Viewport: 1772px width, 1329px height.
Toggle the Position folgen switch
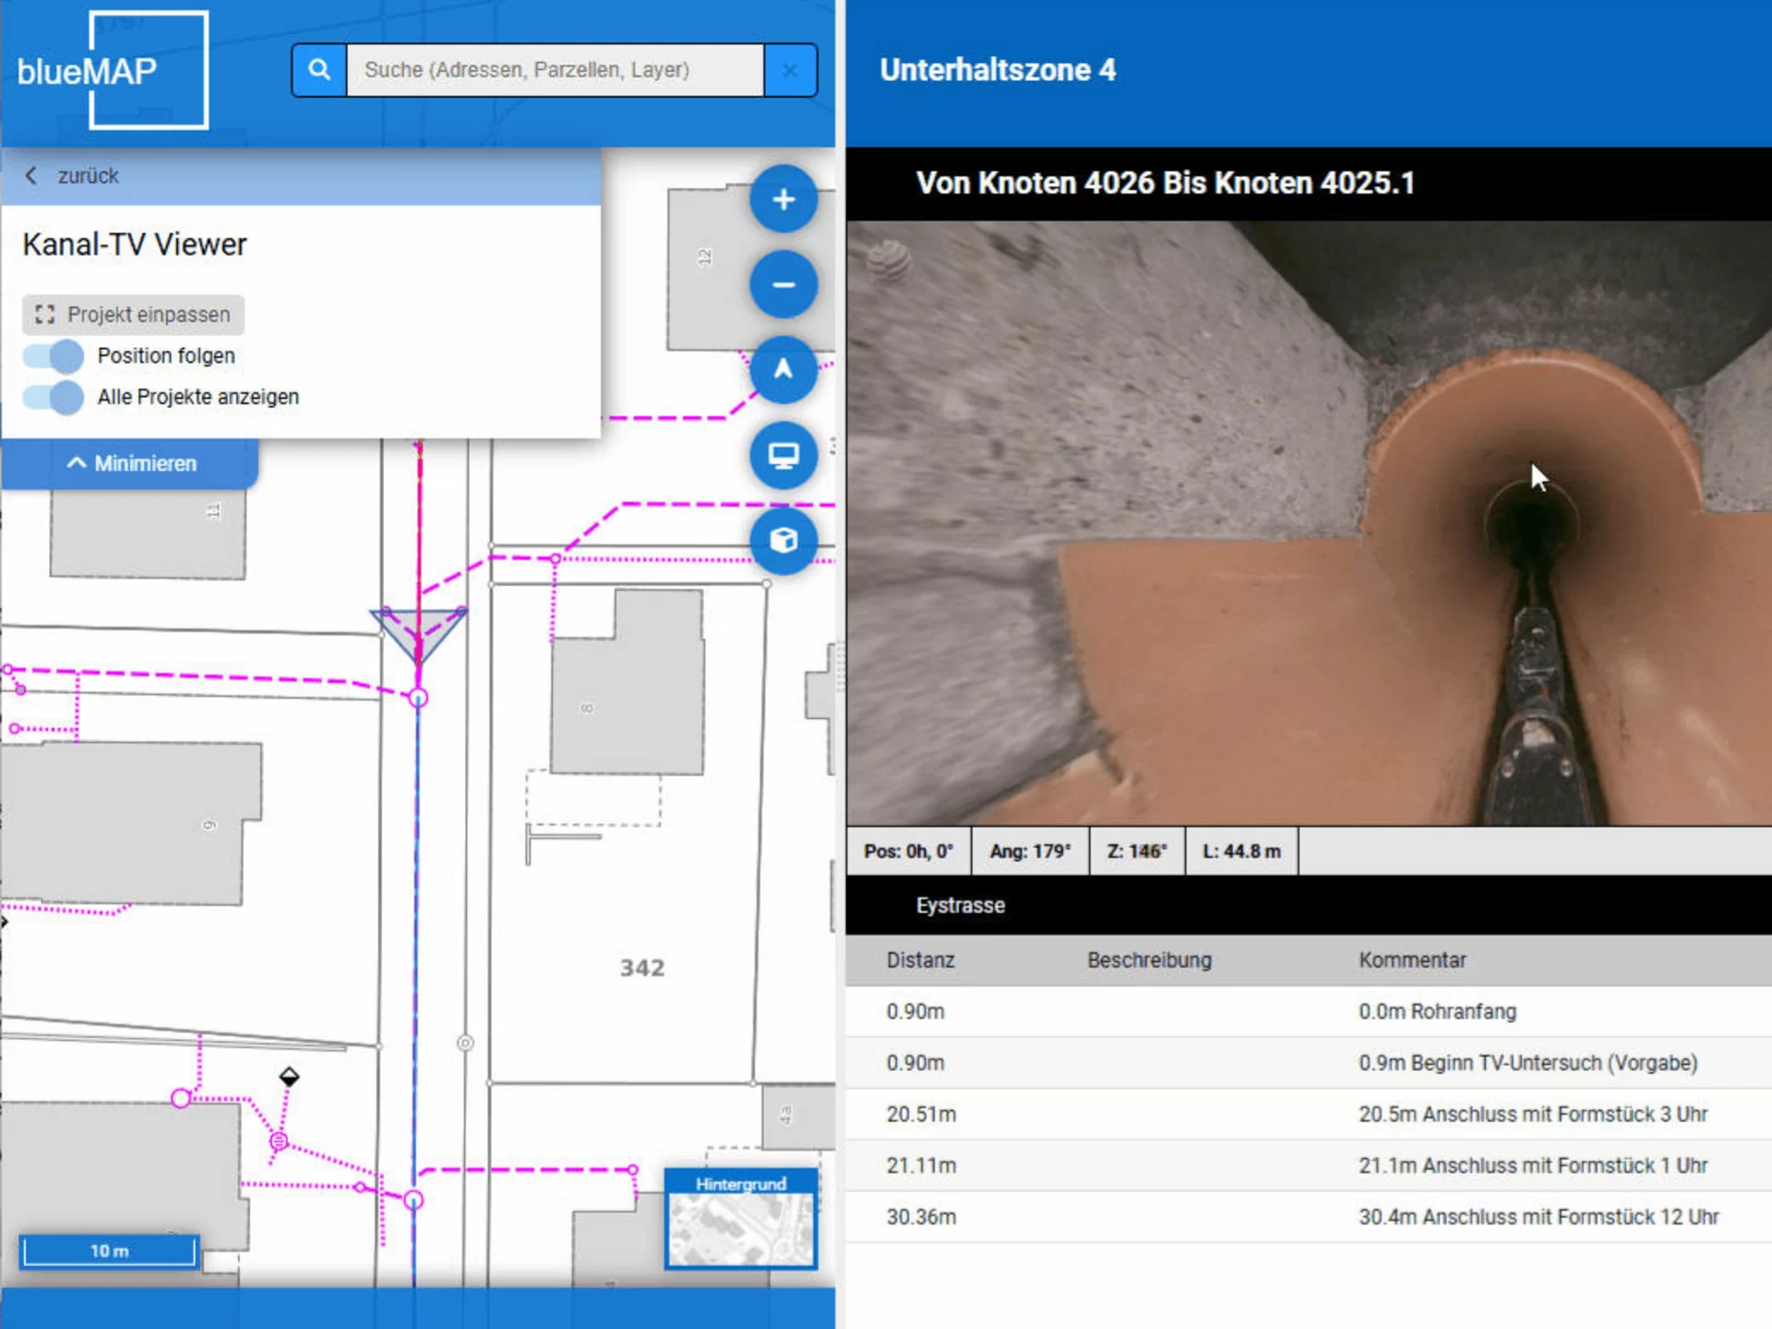pyautogui.click(x=54, y=355)
